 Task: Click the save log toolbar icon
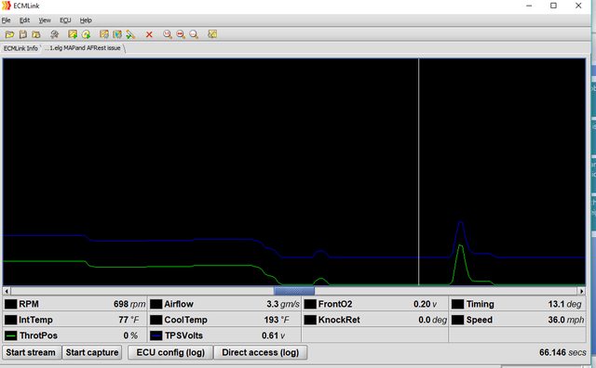tap(23, 34)
